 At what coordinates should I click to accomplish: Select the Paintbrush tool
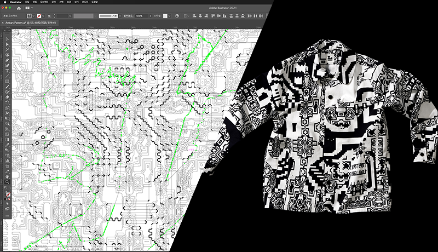[7, 87]
